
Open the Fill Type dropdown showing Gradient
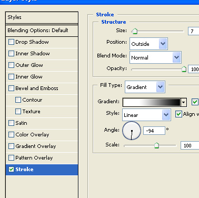[145, 87]
